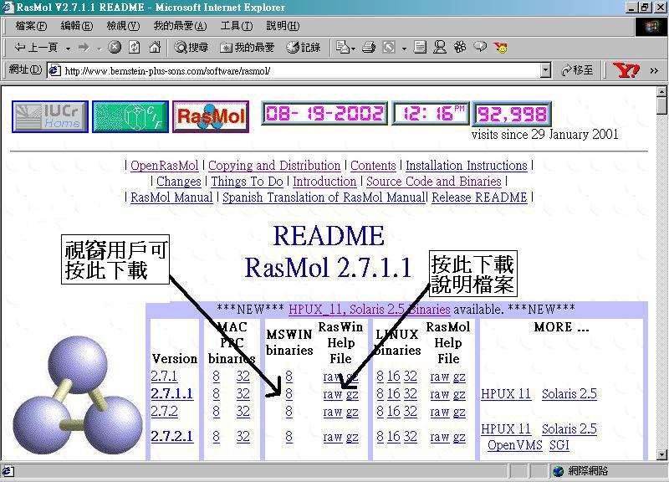
Task: Click the Windows flag logo in menu bar
Action: pos(651,27)
